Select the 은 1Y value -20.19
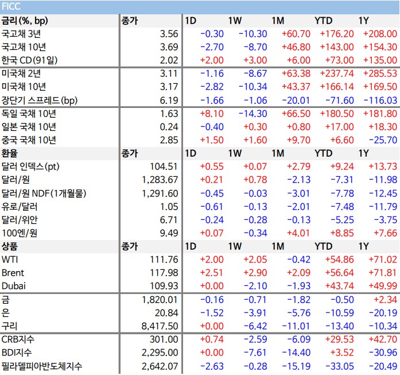 (x=383, y=313)
